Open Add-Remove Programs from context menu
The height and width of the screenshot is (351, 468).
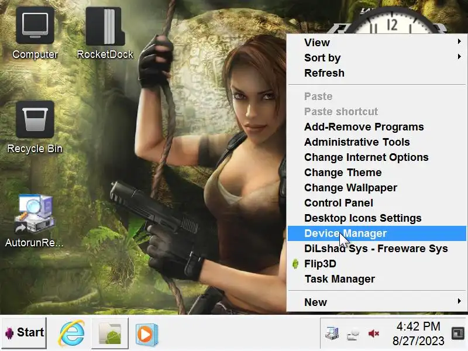pyautogui.click(x=377, y=127)
